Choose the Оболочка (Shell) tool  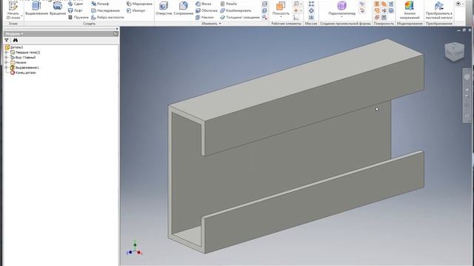click(x=207, y=10)
